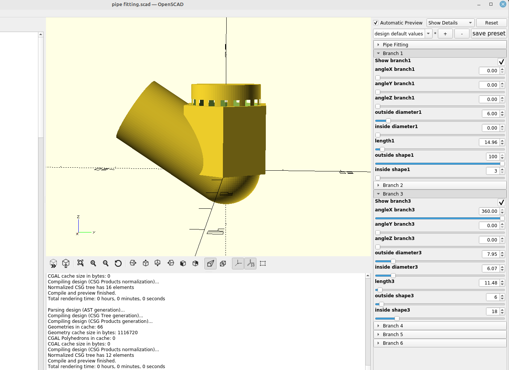Viewport: 509px width, 370px height.
Task: Open the design default values preset dropdown
Action: click(428, 33)
